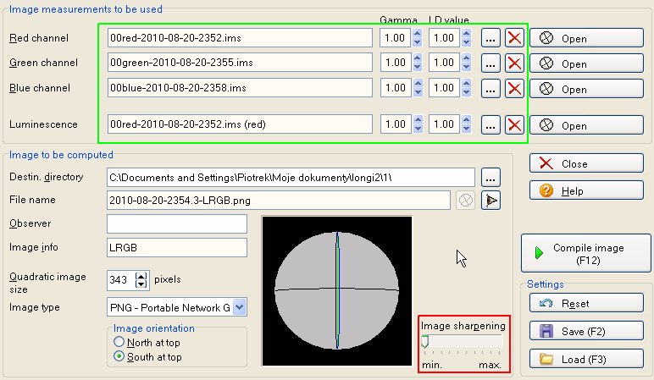654x380 pixels.
Task: Clear the Green channel file with red X
Action: point(513,63)
